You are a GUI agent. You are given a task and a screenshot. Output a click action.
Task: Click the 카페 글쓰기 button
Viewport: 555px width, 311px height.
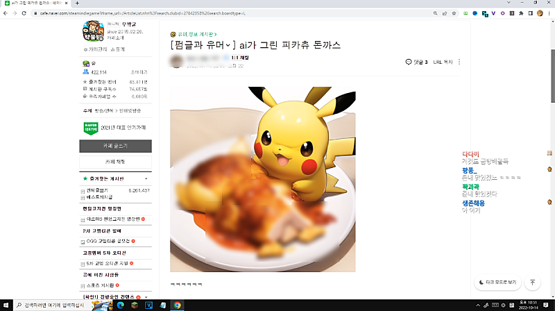click(115, 146)
